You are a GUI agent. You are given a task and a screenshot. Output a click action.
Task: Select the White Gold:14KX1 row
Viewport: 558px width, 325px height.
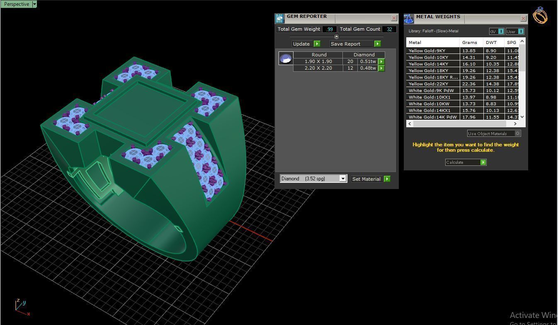[462, 110]
